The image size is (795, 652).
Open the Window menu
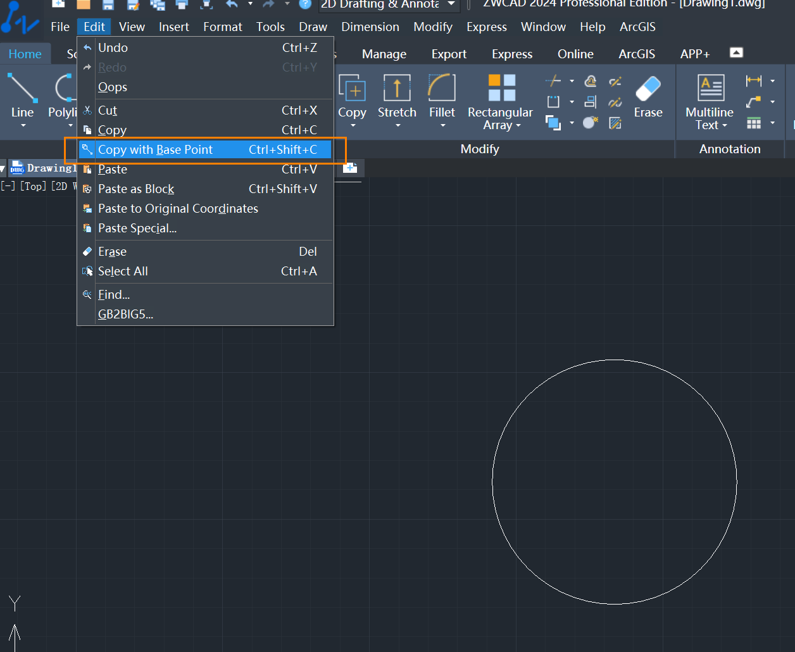pos(543,27)
